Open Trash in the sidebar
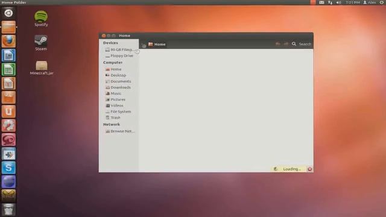Screen dimensions: 386x217 tap(113, 118)
